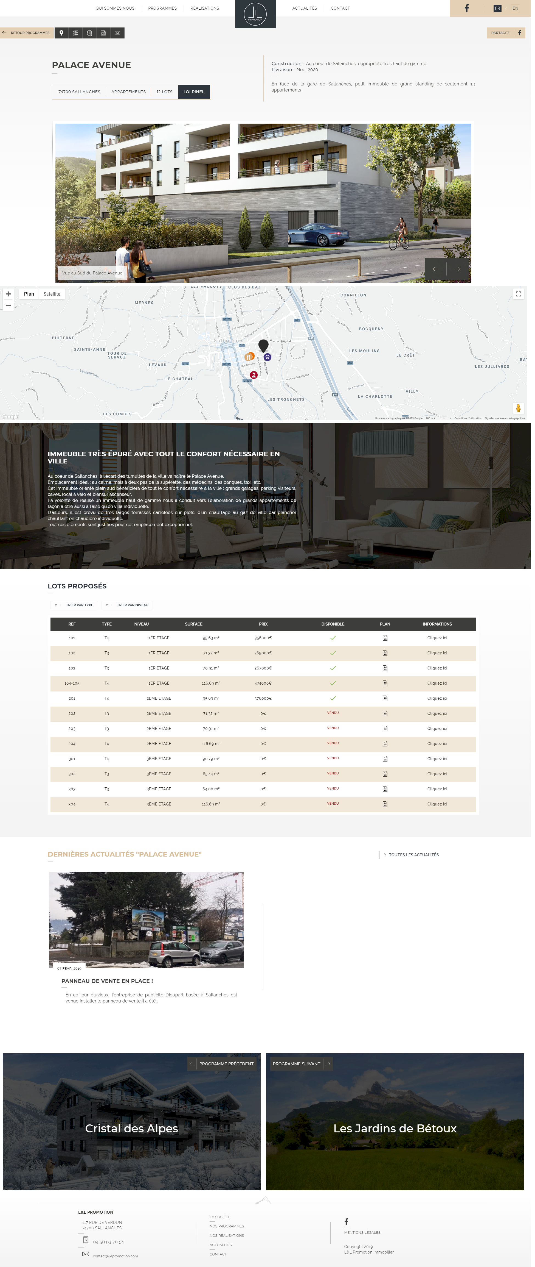The height and width of the screenshot is (1267, 535).
Task: Open Réalisations menu item
Action: 205,8
